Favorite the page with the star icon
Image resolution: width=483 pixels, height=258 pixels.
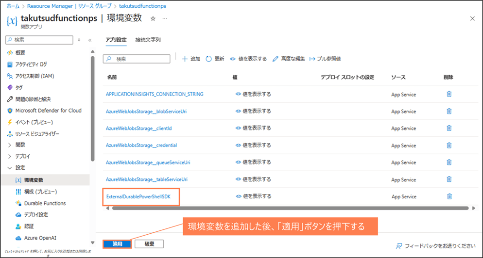(153, 18)
